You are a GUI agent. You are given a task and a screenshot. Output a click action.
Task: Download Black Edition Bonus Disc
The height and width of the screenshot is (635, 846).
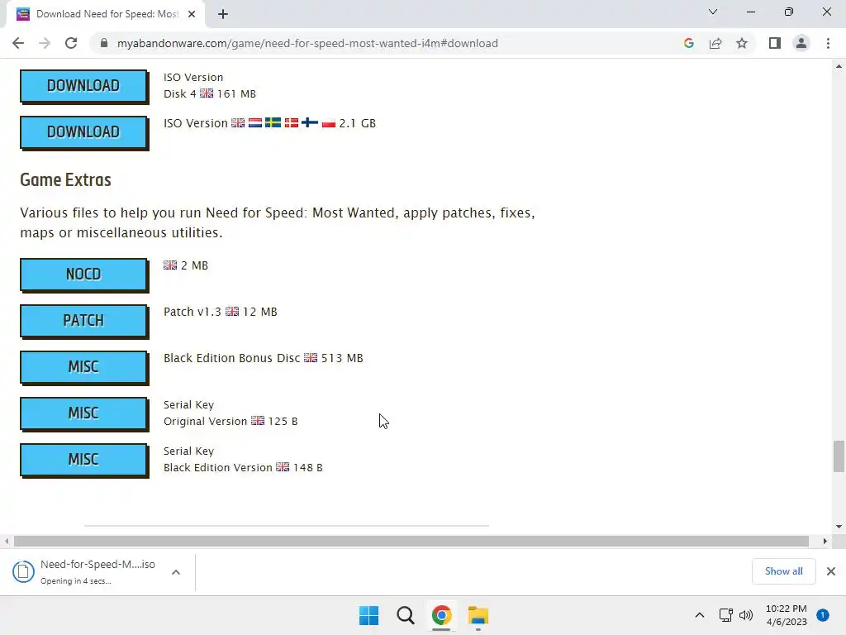83,367
